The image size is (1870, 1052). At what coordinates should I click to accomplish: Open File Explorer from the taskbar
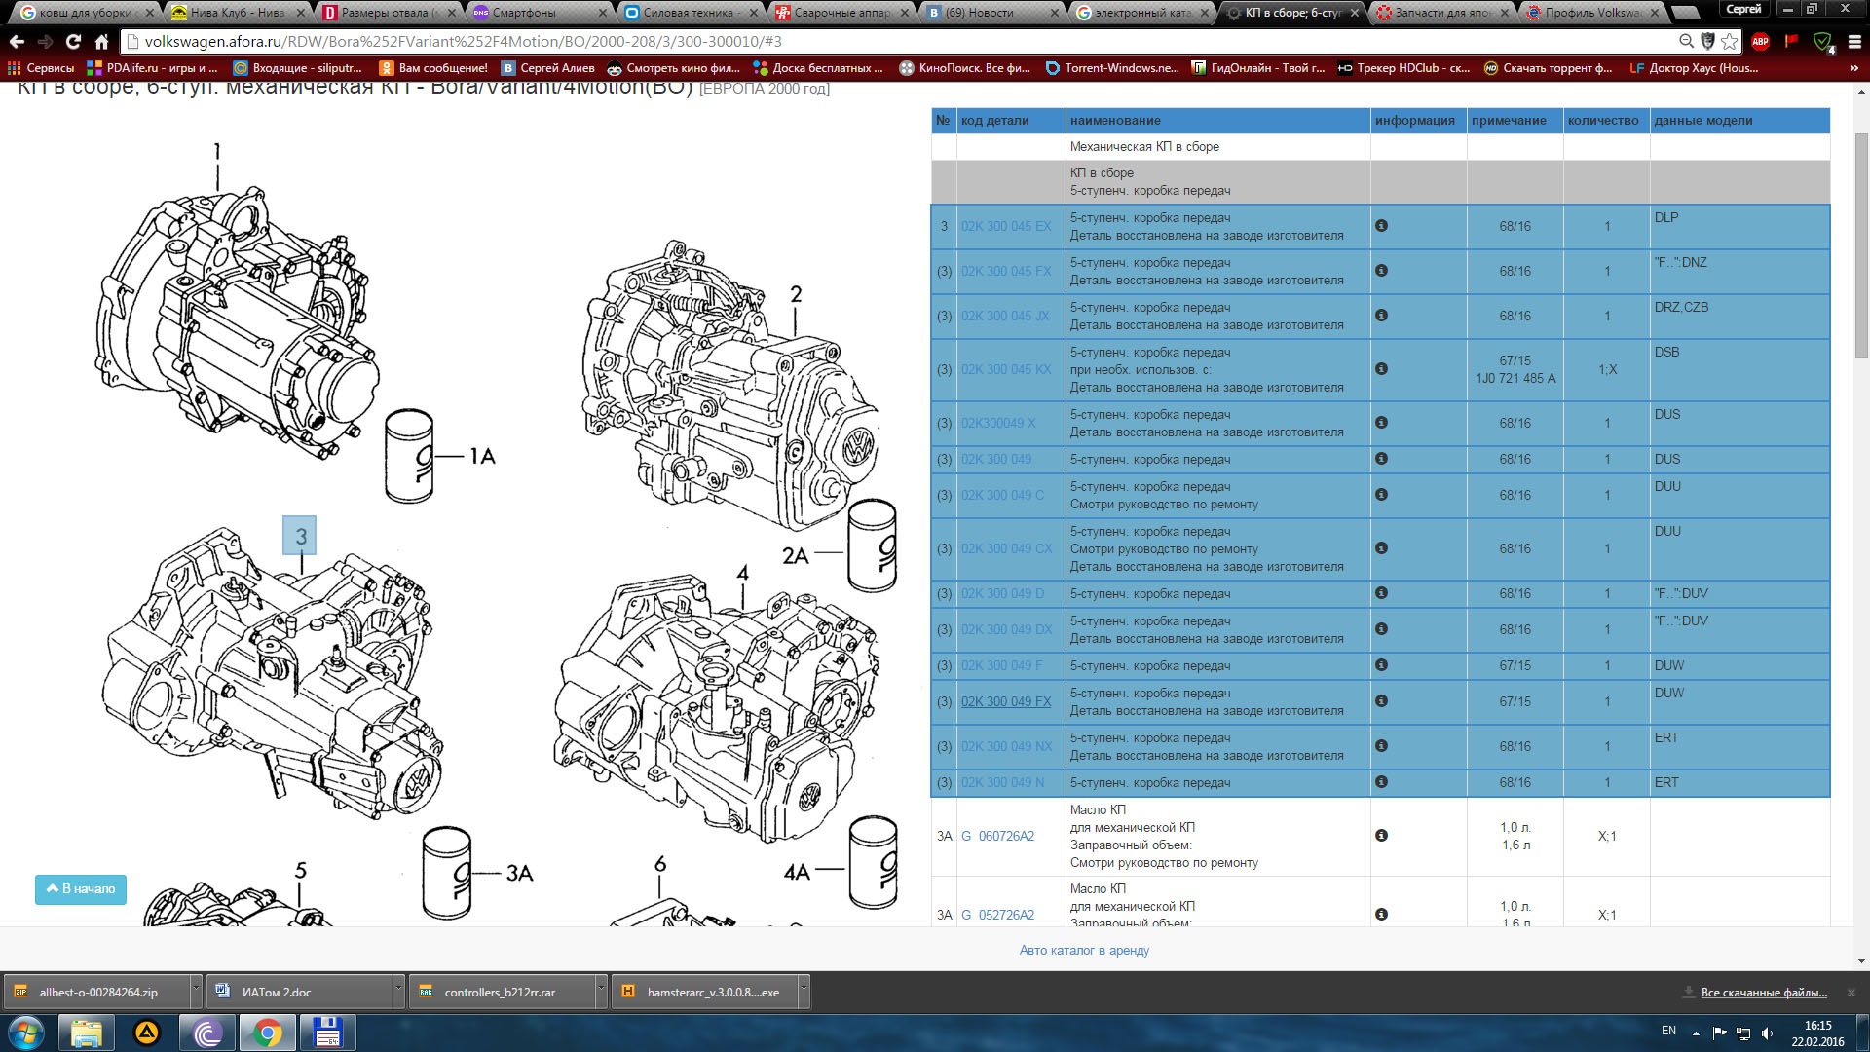[87, 1033]
